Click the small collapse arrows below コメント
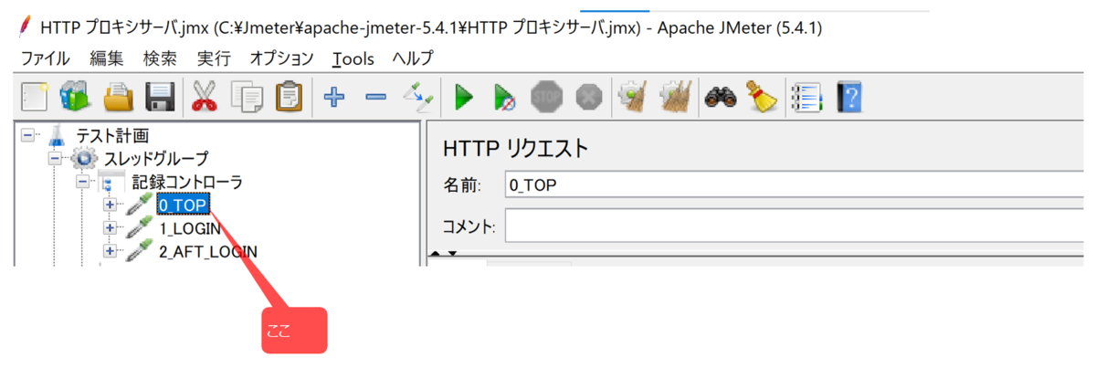Image resolution: width=1096 pixels, height=368 pixels. [444, 253]
